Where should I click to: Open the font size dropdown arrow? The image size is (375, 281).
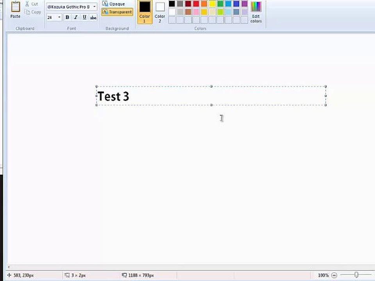59,17
